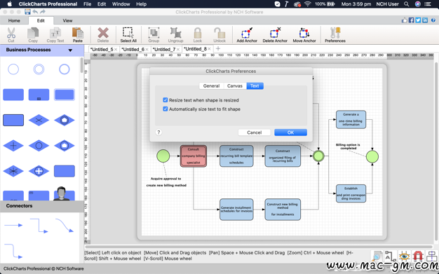
Task: Select the user person shape
Action: tap(62, 193)
